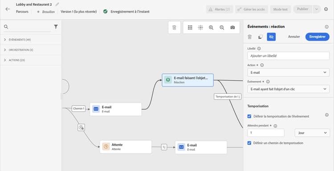Take a canvas screenshot with camera icon
Image resolution: width=334 pixels, height=171 pixels.
click(232, 28)
